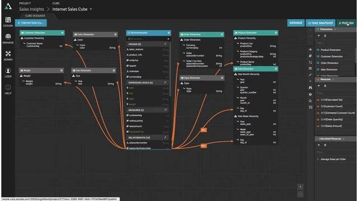Viewport: 358px width, 201px height.
Task: Switch to the Cube Designer tab
Action: tap(35, 16)
